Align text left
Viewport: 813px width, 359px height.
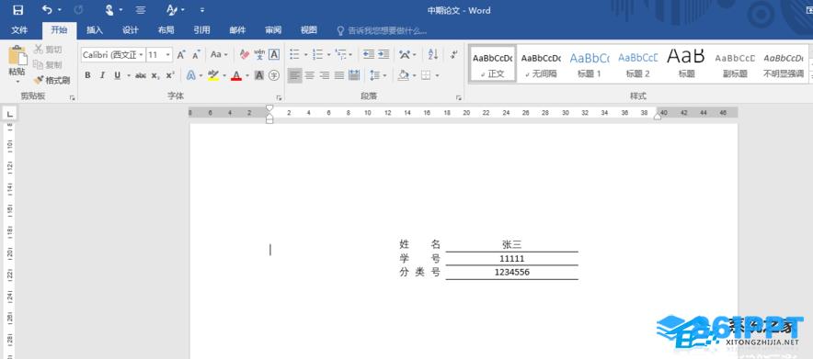pos(294,75)
